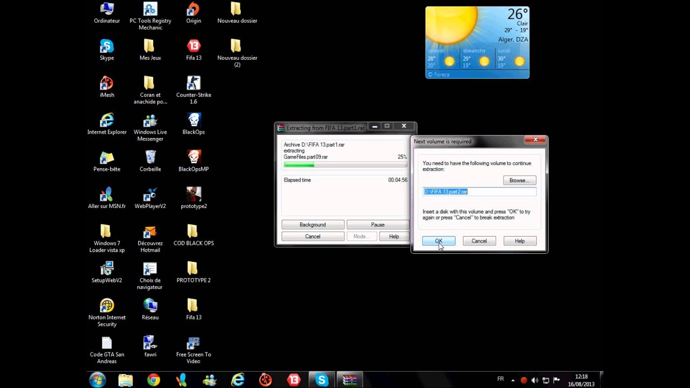This screenshot has height=388, width=690.
Task: Click the Browse... button
Action: pos(520,181)
